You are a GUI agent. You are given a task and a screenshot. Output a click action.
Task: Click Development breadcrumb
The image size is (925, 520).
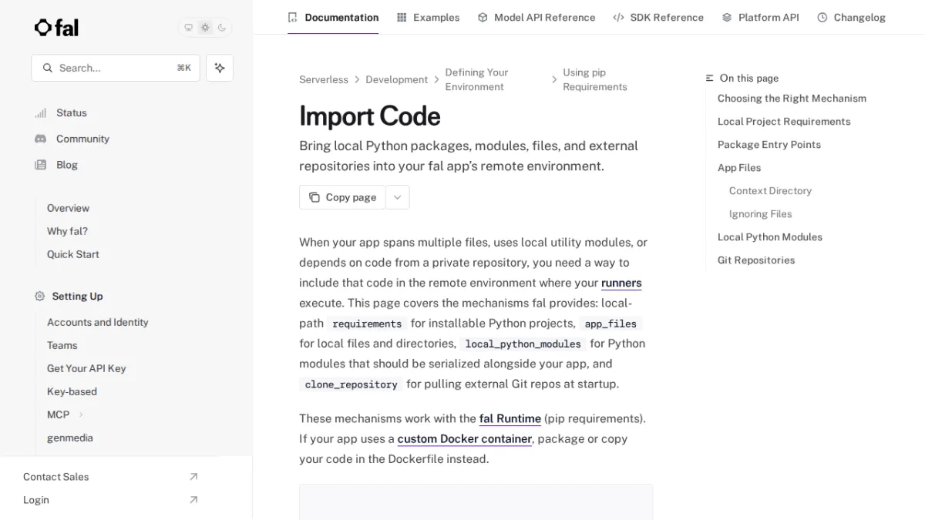(x=396, y=79)
